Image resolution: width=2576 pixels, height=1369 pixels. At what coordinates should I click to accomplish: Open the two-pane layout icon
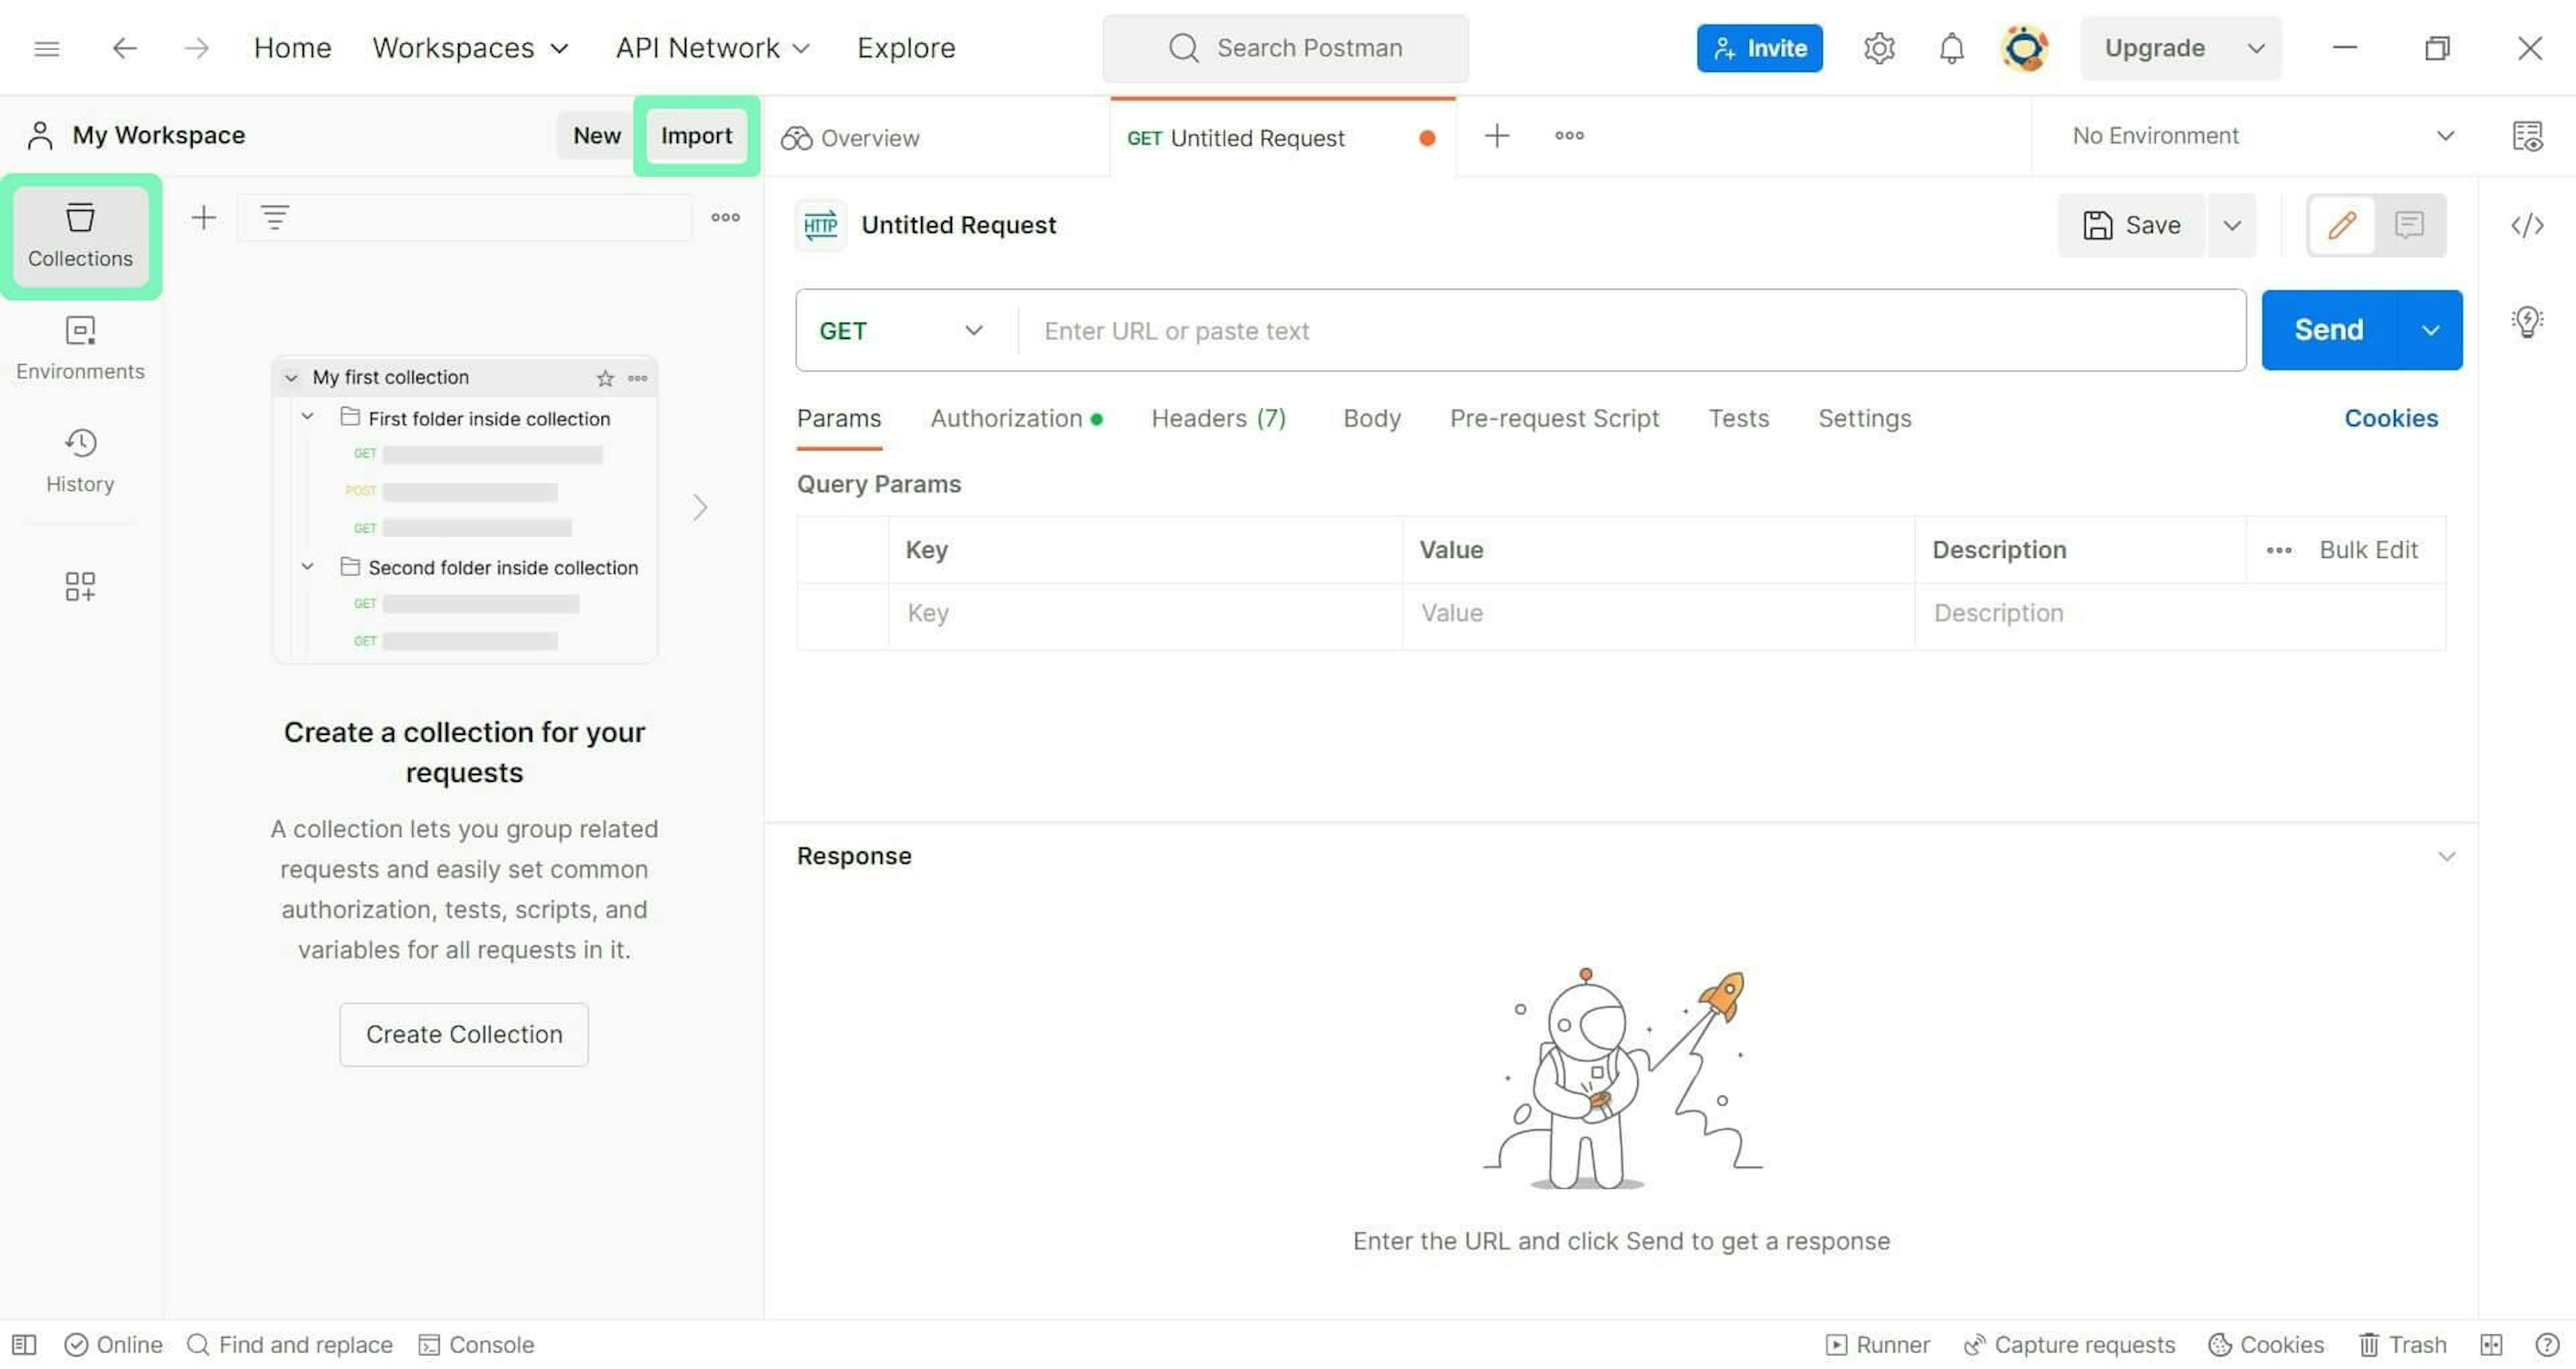tap(2491, 1344)
